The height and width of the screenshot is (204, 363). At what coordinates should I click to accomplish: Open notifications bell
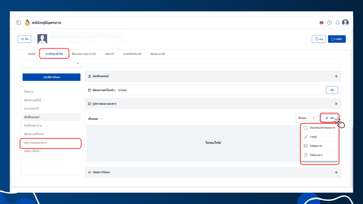point(337,22)
